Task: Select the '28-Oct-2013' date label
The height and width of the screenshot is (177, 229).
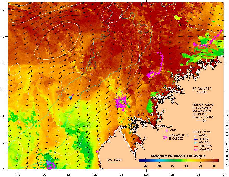Action: tap(202, 89)
